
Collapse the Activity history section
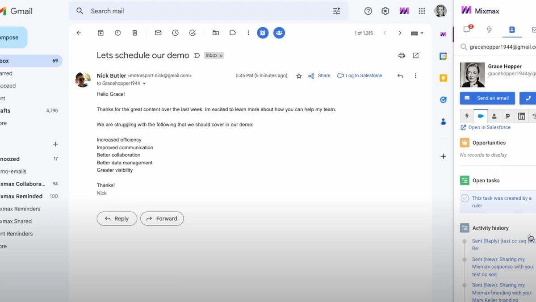pyautogui.click(x=490, y=228)
